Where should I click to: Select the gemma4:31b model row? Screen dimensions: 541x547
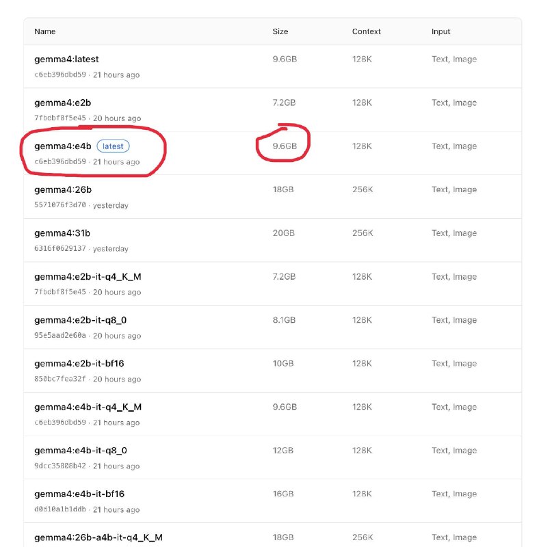[x=60, y=232]
